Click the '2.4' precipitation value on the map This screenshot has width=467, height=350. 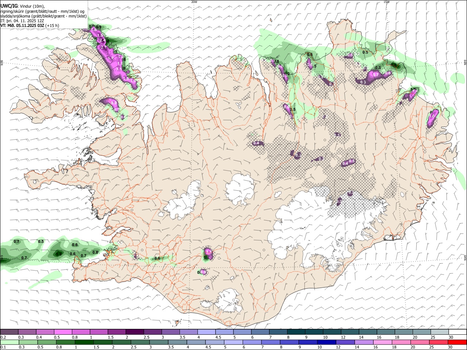[103, 40]
